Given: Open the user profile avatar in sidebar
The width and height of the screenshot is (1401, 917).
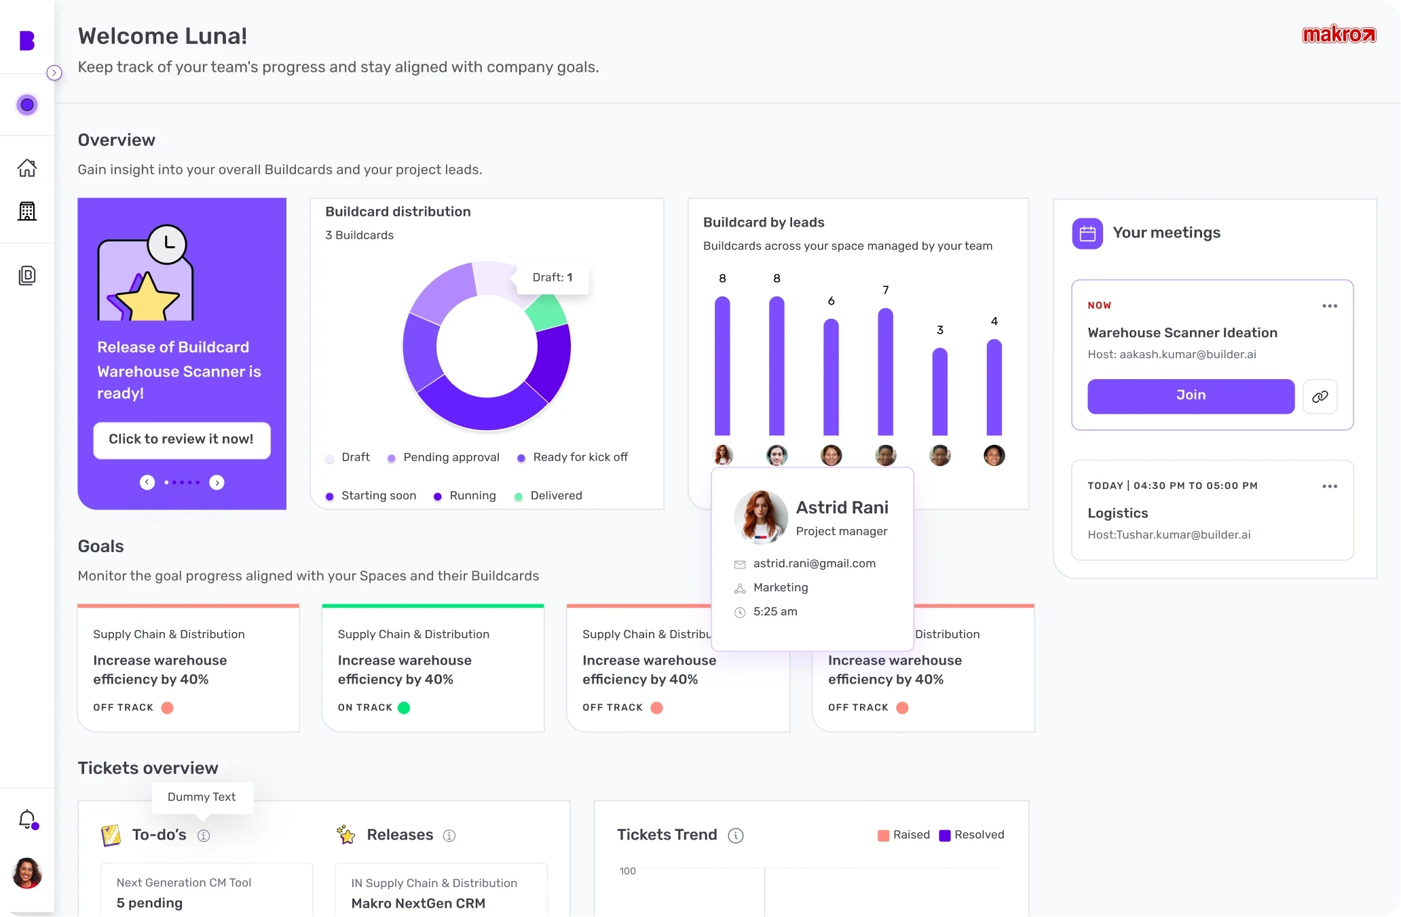Looking at the screenshot, I should pos(27,873).
